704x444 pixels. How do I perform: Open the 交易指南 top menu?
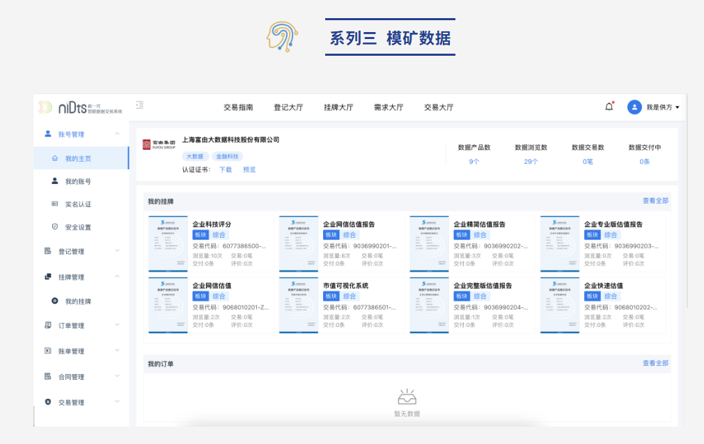pyautogui.click(x=238, y=107)
